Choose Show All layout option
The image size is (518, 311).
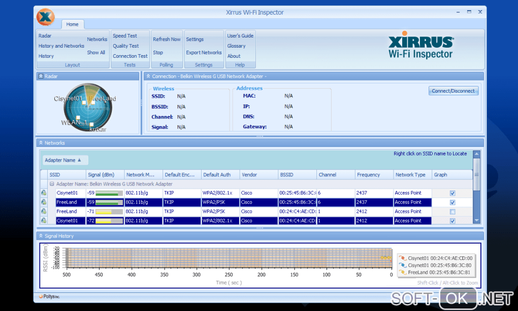click(96, 52)
